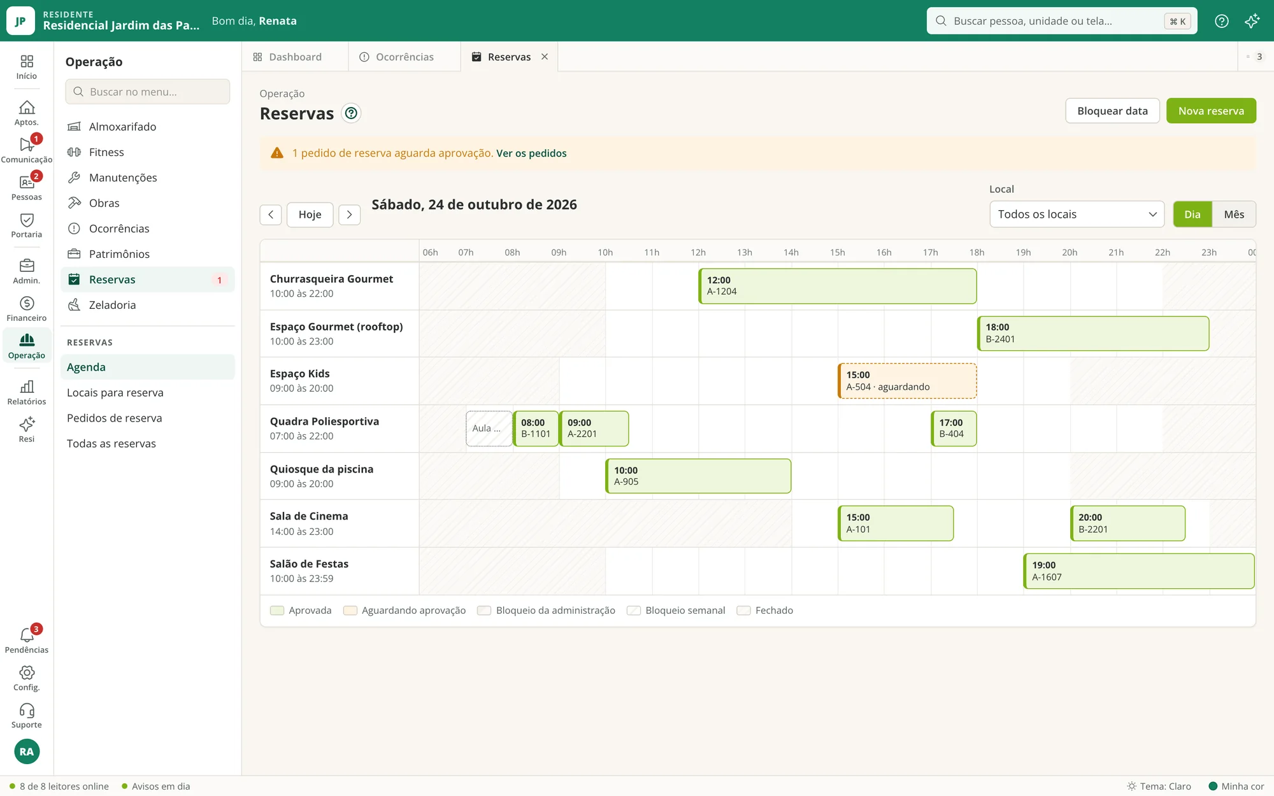Open the Pessoas section
Screen dimensions: 1274x796
[27, 188]
